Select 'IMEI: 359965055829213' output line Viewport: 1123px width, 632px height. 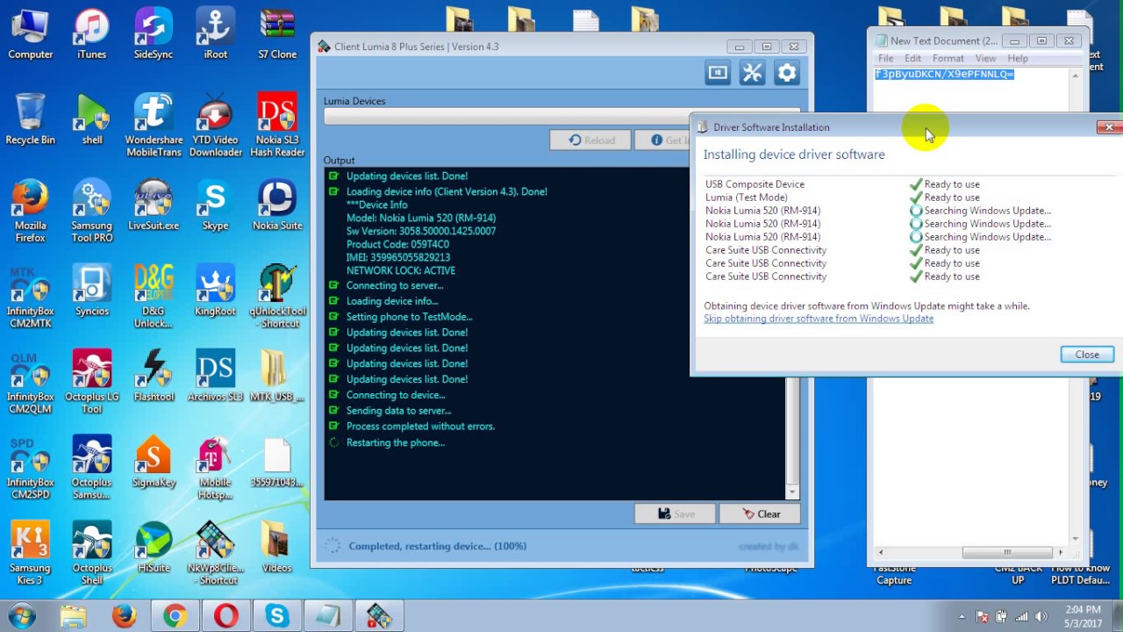click(398, 257)
